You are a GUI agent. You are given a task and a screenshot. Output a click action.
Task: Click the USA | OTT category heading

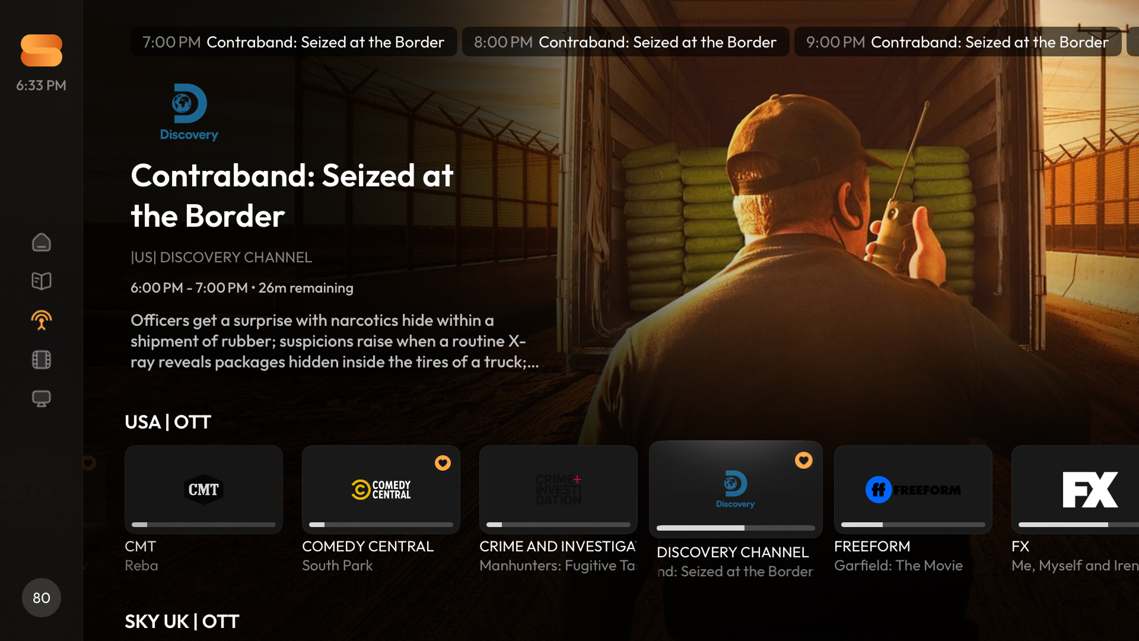(x=168, y=422)
